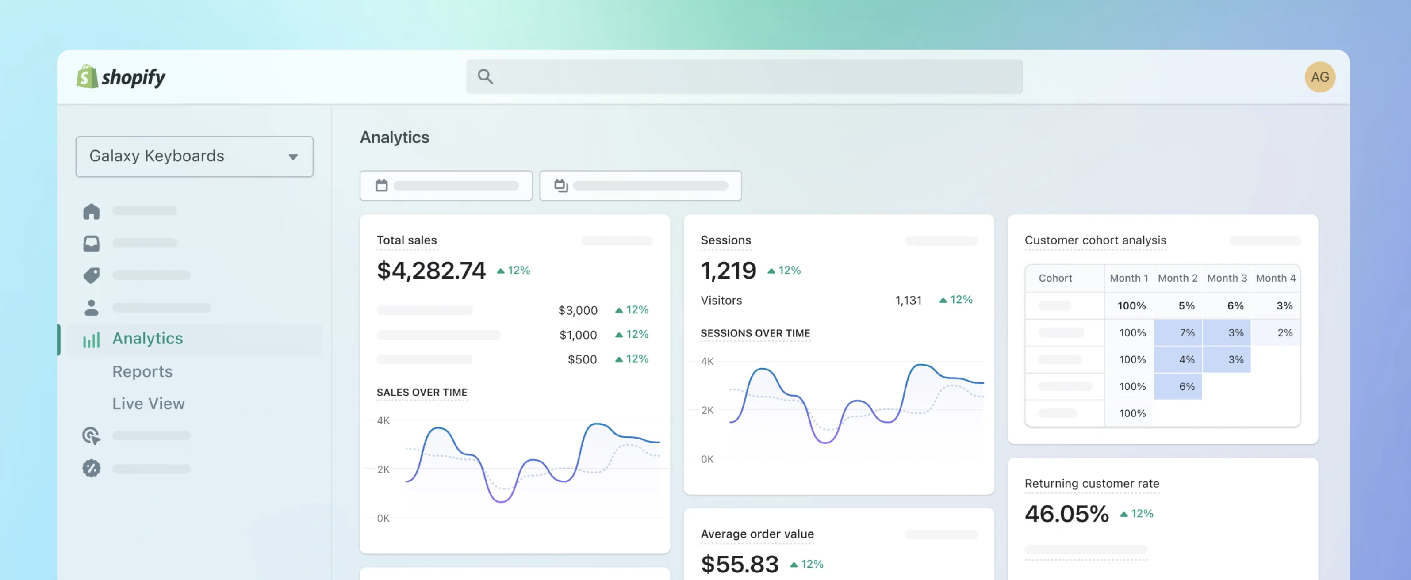Open the Galaxy Keyboards store dropdown
This screenshot has width=1411, height=580.
point(195,156)
